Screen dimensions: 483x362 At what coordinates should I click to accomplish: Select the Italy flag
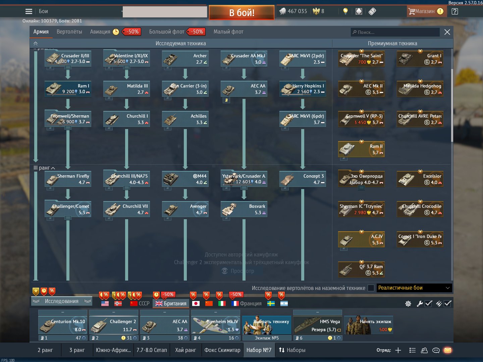222,303
